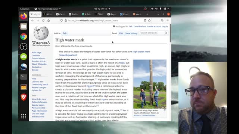Open Brave browser from the dock
Viewport: 239px width, 134px height.
pyautogui.click(x=24, y=97)
